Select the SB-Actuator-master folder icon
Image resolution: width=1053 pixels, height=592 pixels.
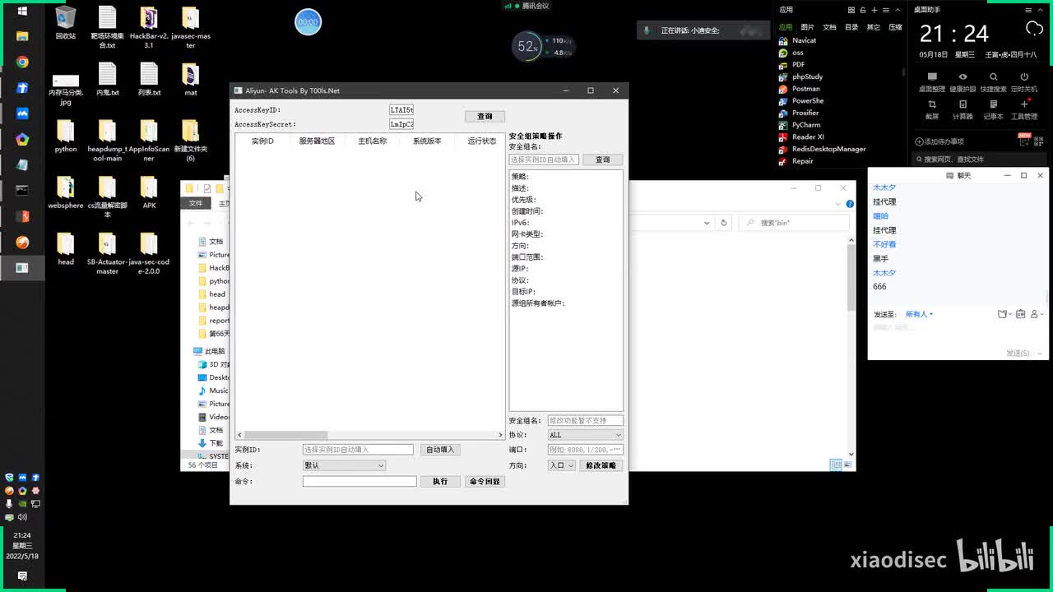point(107,253)
